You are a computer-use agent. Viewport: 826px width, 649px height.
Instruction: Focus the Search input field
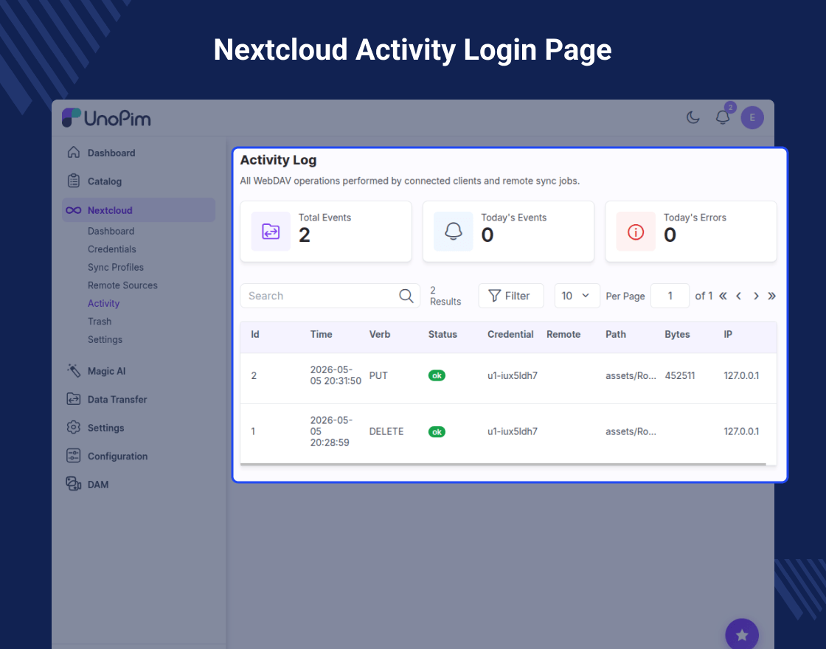tap(330, 296)
